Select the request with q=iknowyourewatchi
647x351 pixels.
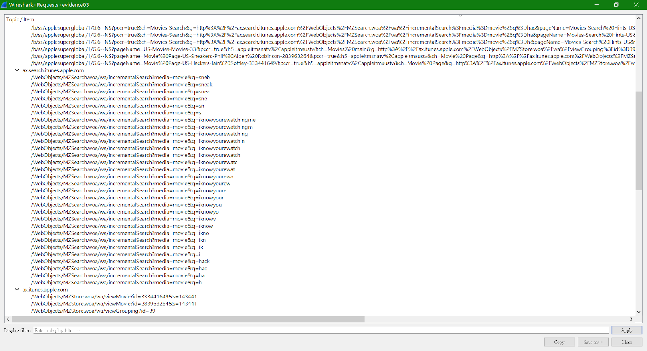pos(136,148)
